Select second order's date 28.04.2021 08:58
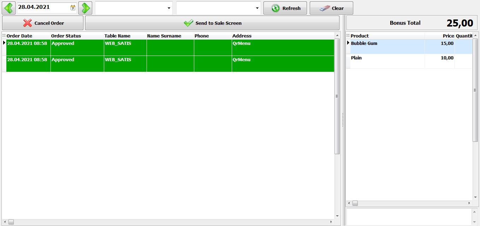This screenshot has width=480, height=226. [28, 64]
